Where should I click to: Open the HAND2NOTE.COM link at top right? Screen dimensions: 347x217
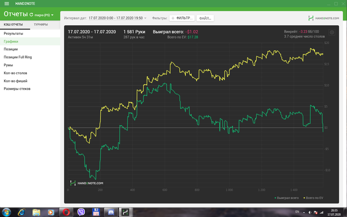(324, 18)
